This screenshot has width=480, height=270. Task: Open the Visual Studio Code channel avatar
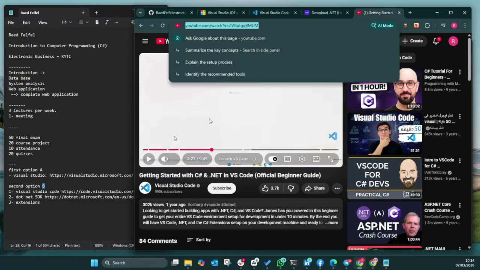[x=145, y=188]
